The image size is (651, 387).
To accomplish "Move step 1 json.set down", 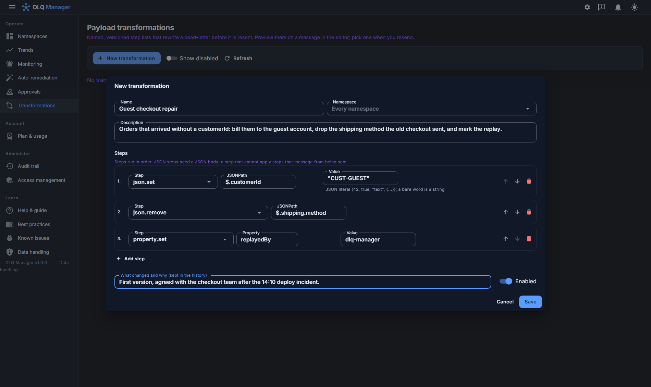I will 517,181.
